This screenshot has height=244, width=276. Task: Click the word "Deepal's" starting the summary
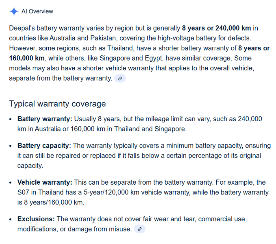(x=21, y=28)
